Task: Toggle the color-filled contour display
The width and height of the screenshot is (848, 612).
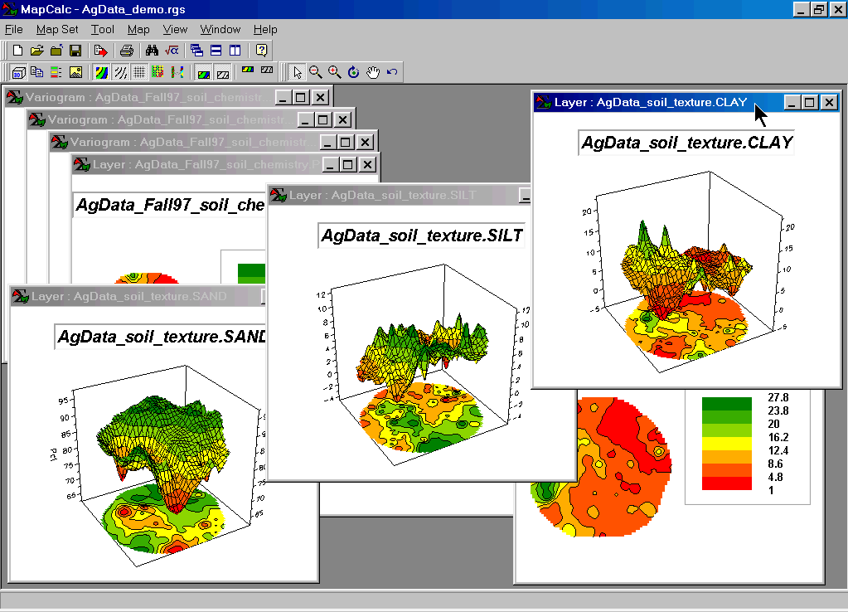Action: tap(101, 72)
